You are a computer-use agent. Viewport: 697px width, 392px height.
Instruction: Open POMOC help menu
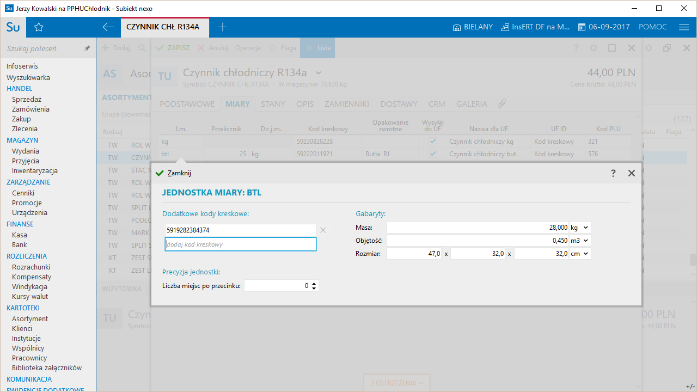click(652, 27)
